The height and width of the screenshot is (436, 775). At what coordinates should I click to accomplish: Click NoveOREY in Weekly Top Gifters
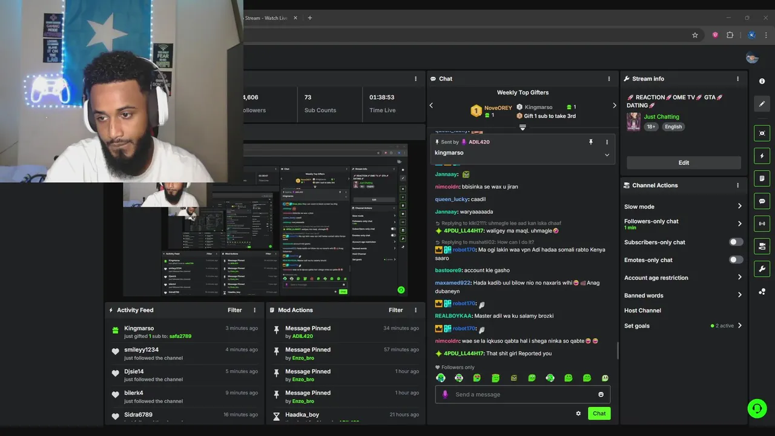point(498,108)
